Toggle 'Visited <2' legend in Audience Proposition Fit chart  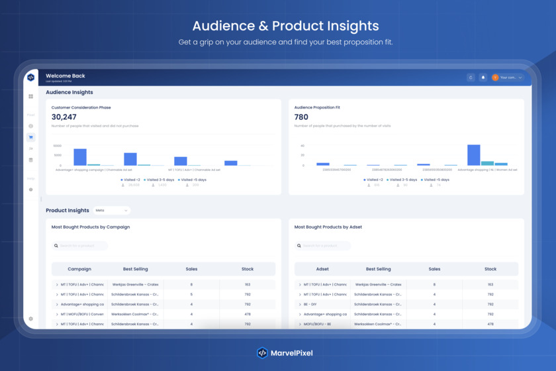[x=373, y=180]
